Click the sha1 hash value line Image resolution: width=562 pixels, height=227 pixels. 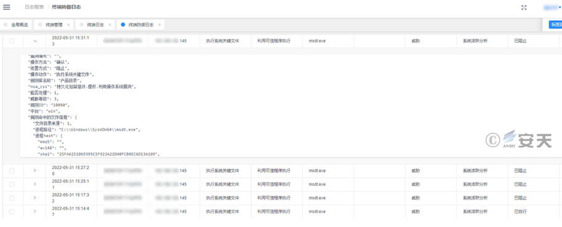click(98, 154)
